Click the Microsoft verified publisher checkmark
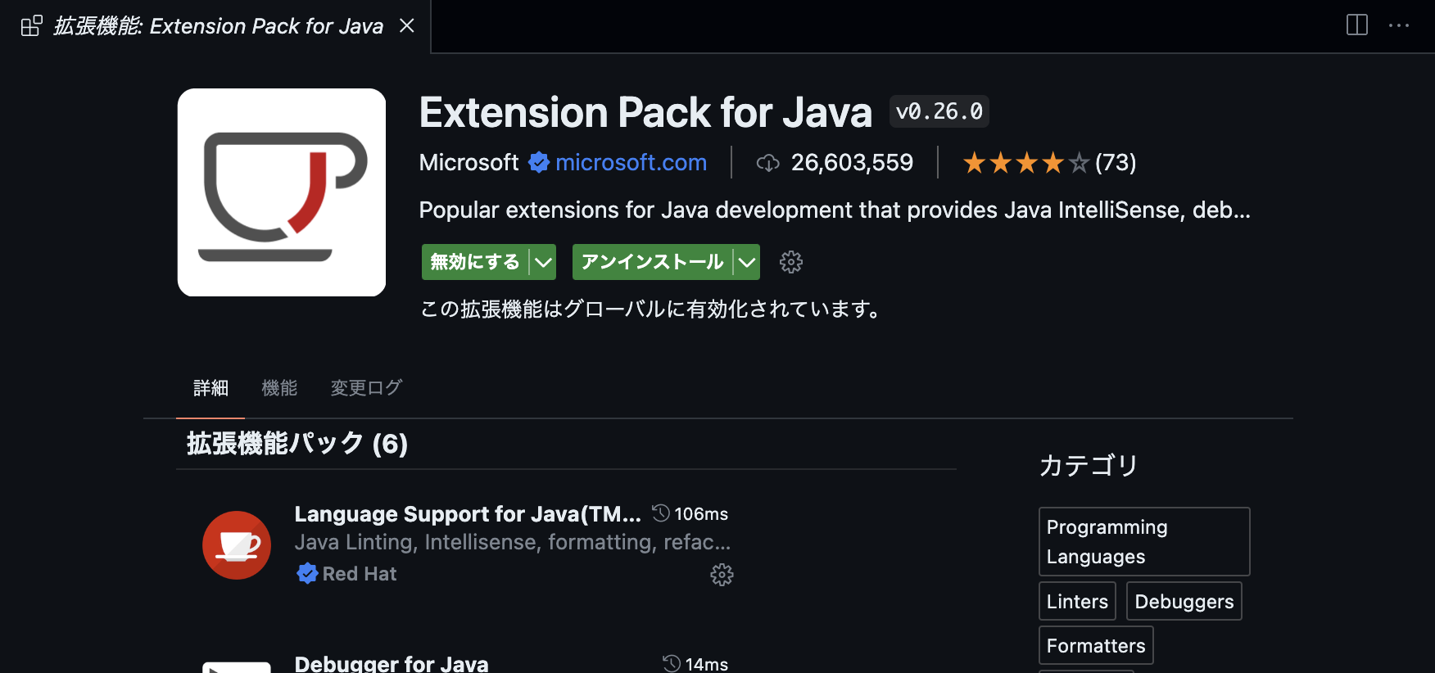This screenshot has width=1435, height=673. 539,162
